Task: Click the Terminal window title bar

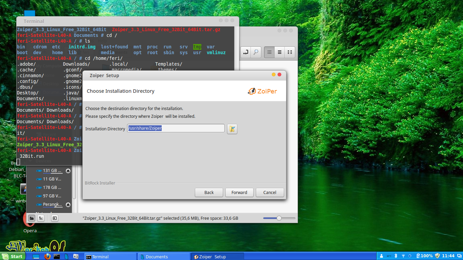Action: click(x=128, y=21)
